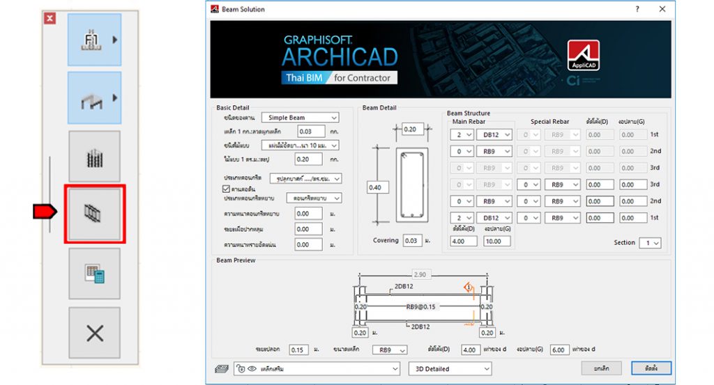714x385 pixels.
Task: Click the large X cancel tool in the palette
Action: [x=95, y=333]
